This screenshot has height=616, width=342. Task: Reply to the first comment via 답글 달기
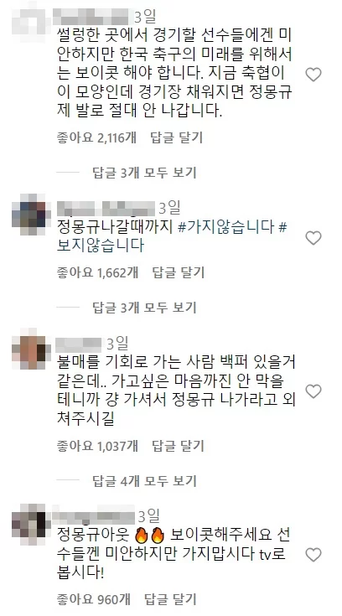tap(177, 137)
